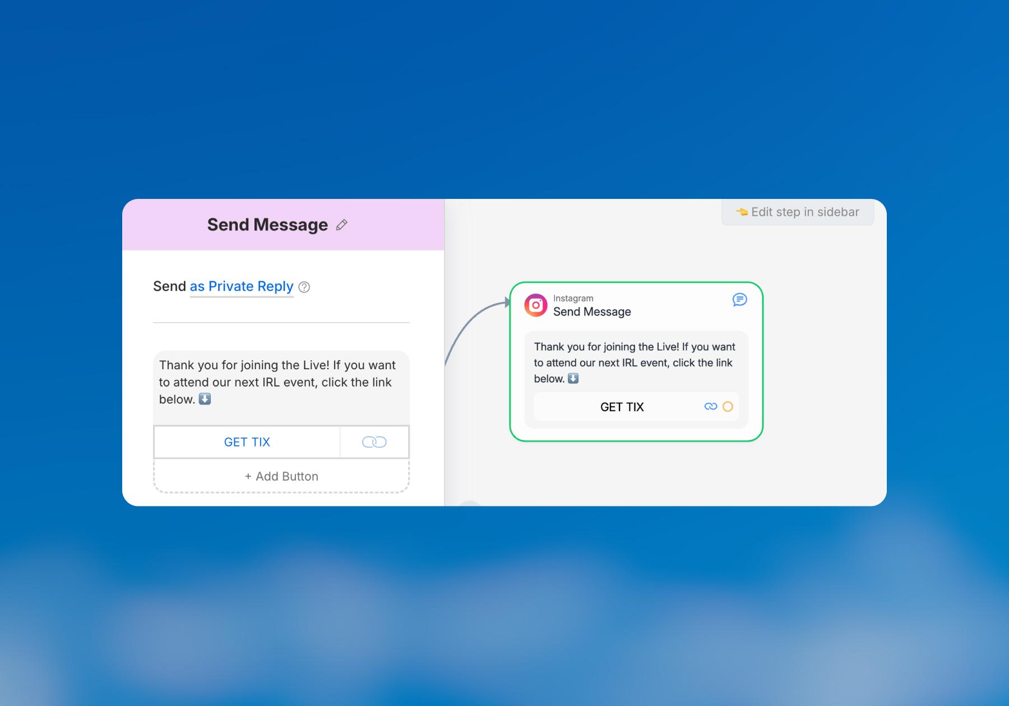Open the help icon next to Private Reply
Image resolution: width=1009 pixels, height=706 pixels.
304,287
